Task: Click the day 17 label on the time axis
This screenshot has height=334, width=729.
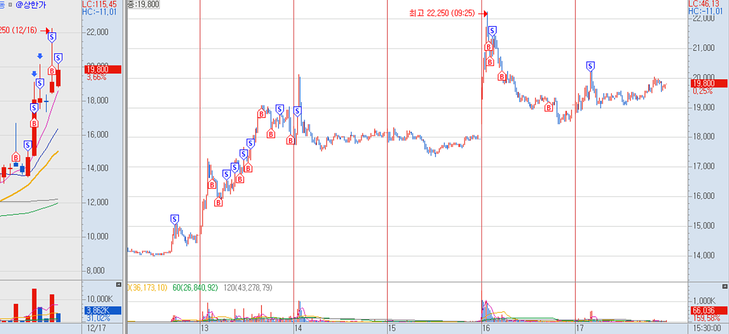Action: click(580, 328)
